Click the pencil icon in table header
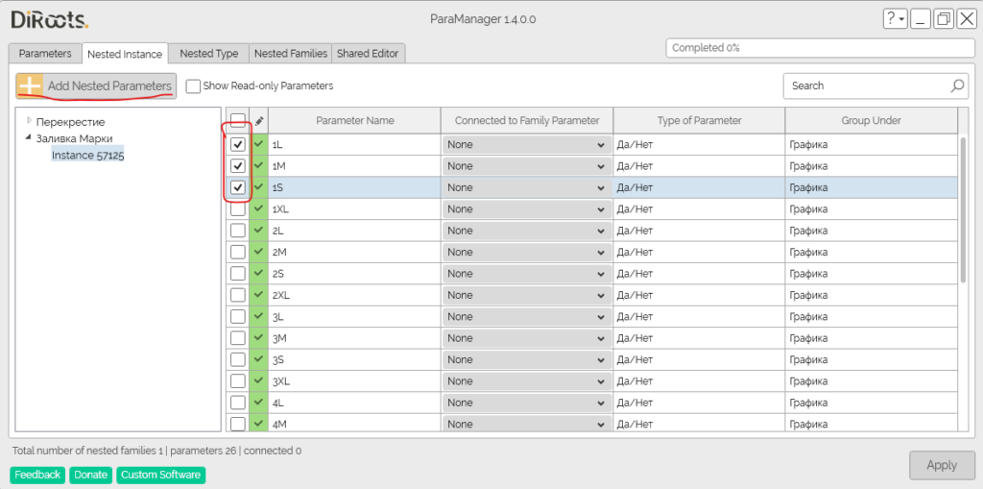Viewport: 983px width, 489px height. pyautogui.click(x=259, y=121)
